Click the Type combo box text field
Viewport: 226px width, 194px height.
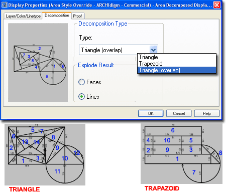click(115, 50)
